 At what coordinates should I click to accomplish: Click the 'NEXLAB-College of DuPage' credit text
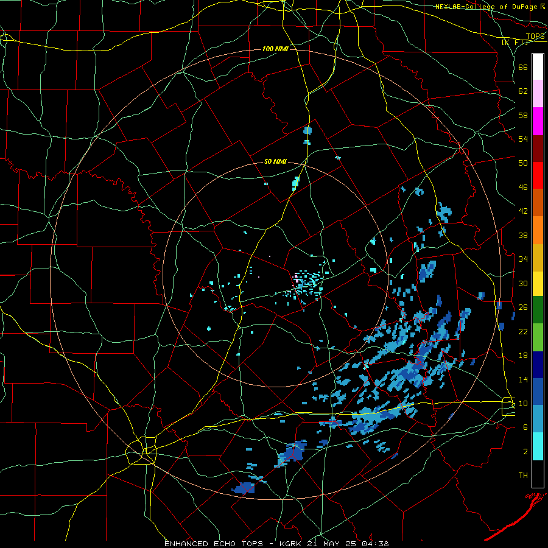486,7
